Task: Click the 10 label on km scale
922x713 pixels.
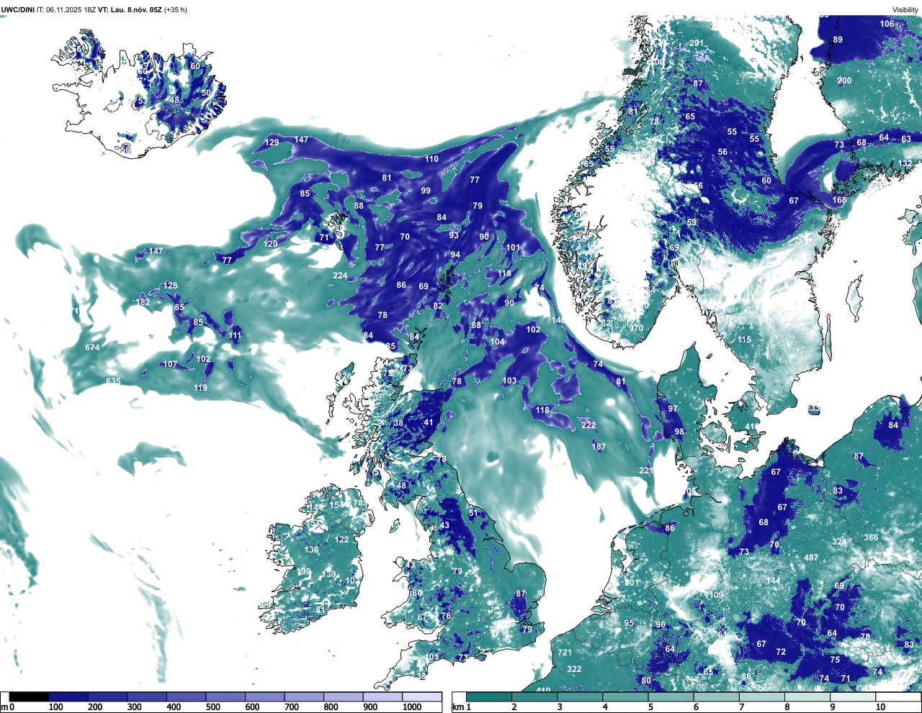Action: click(881, 707)
